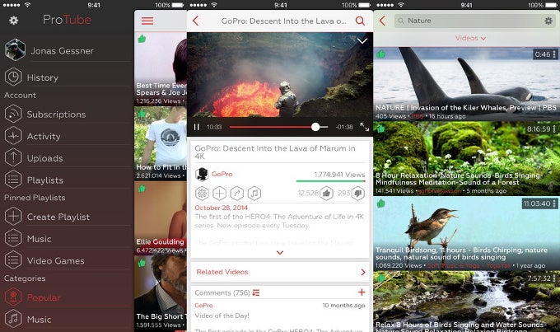
Task: Open Video Games playlist icon
Action: tap(13, 260)
